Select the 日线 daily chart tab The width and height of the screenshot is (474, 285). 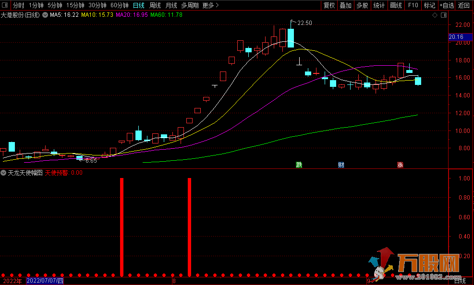(x=139, y=5)
